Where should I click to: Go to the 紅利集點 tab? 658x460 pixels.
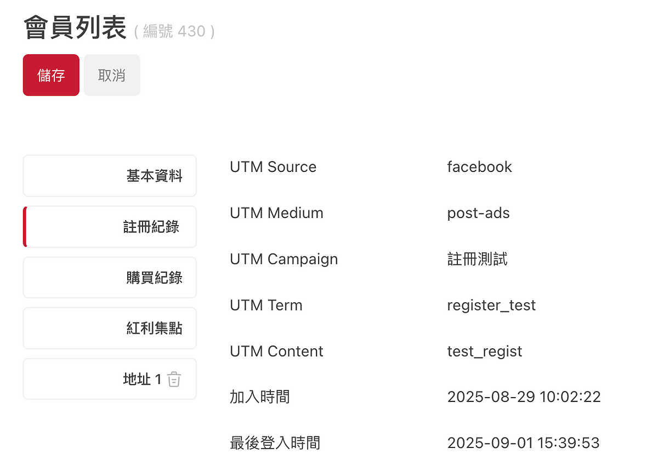(x=110, y=329)
